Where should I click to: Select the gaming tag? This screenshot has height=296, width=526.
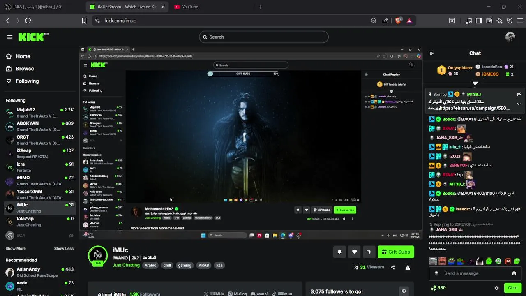pos(185,265)
